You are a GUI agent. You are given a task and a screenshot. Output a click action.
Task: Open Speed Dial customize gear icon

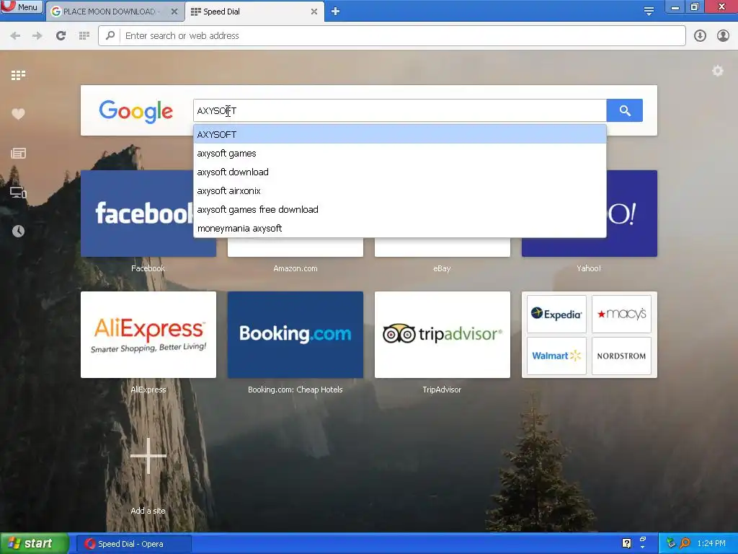pyautogui.click(x=717, y=71)
